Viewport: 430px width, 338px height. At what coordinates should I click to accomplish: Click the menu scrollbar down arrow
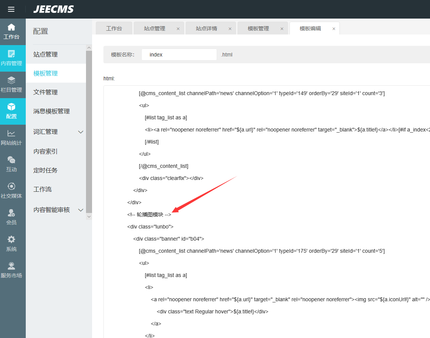[x=89, y=217]
